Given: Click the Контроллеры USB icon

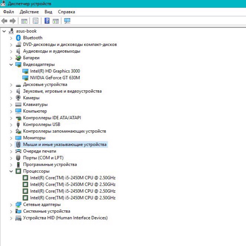Looking at the screenshot, I should 18,124.
